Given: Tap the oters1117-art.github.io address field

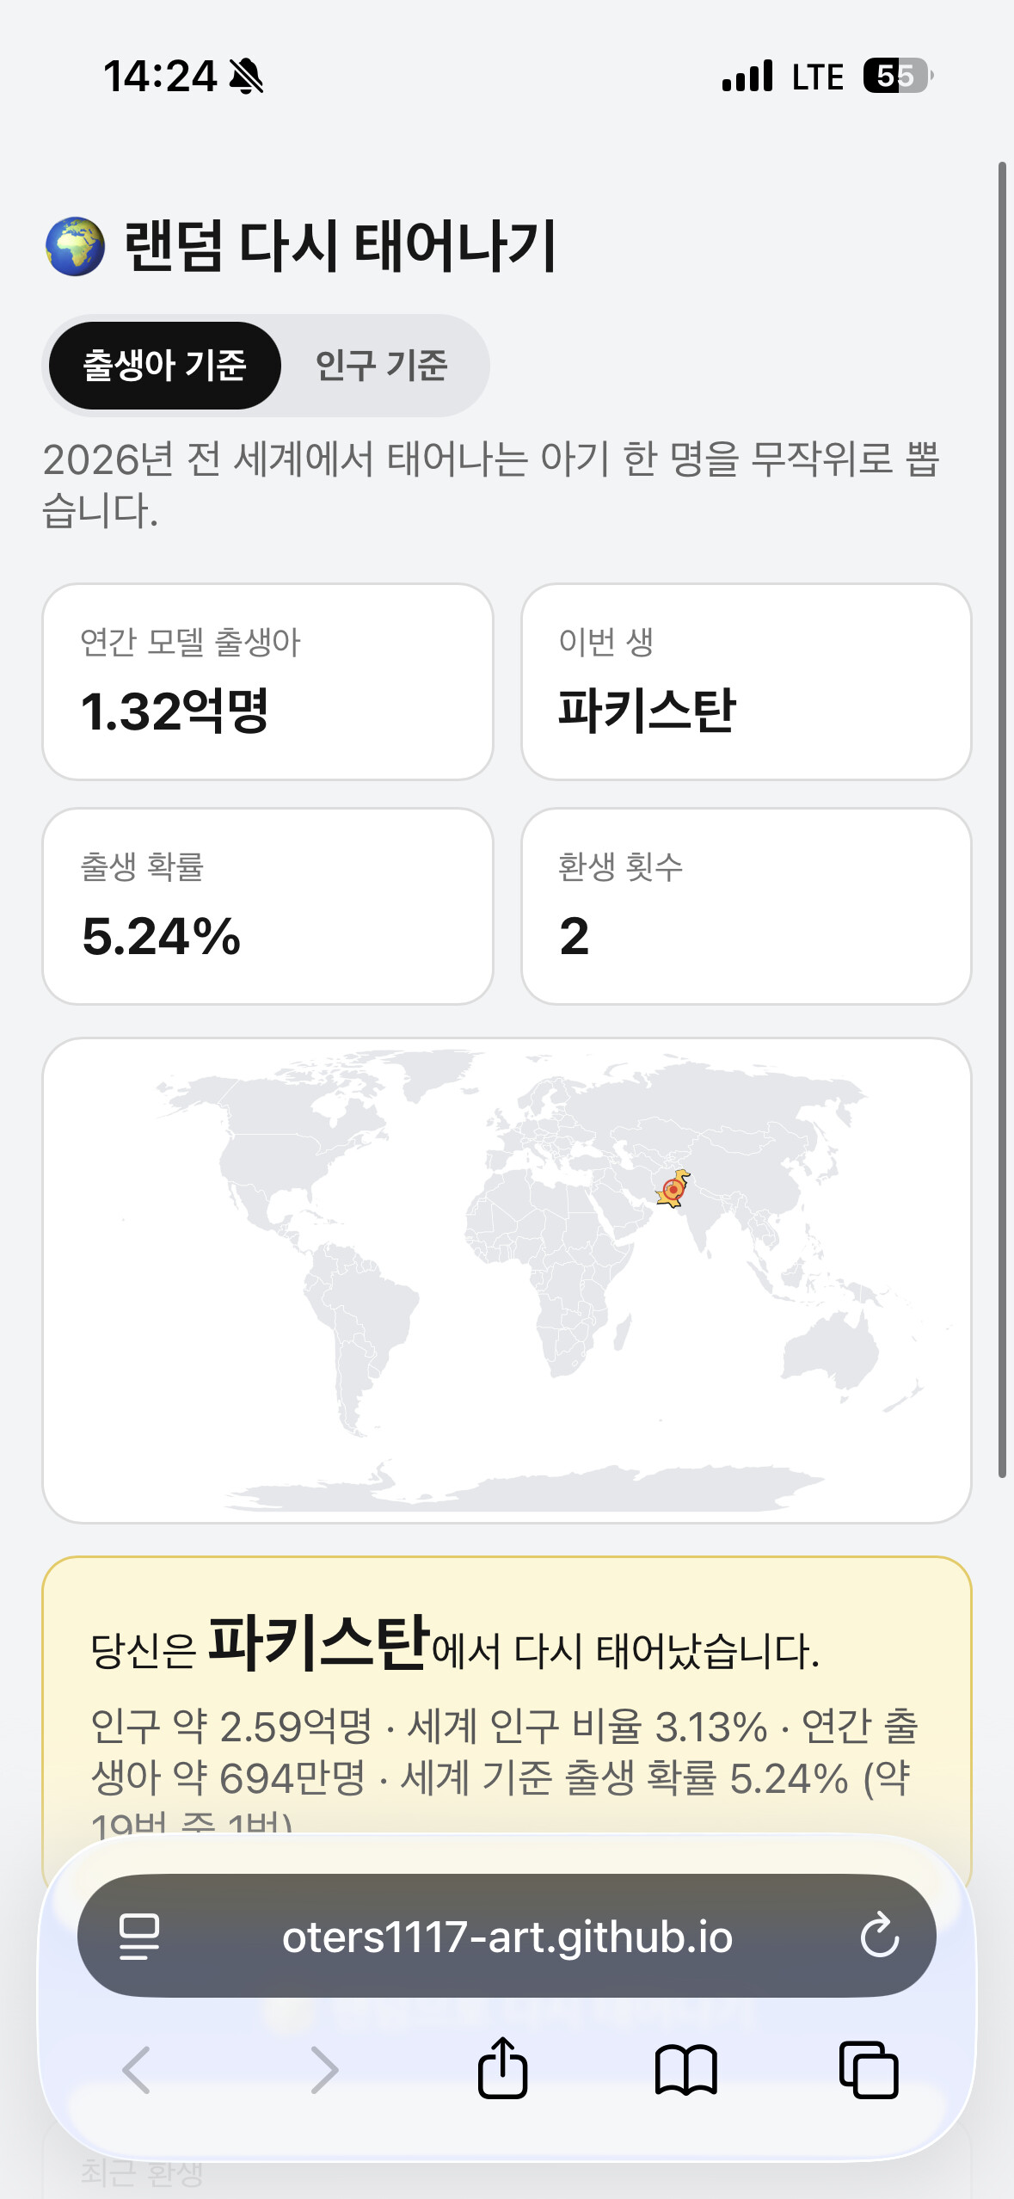Looking at the screenshot, I should pyautogui.click(x=507, y=1936).
